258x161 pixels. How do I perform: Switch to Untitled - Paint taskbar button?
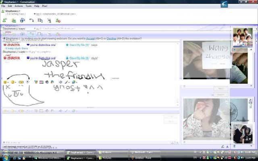(145, 158)
